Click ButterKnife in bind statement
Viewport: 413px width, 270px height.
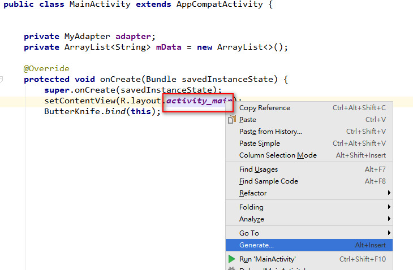pyautogui.click(x=72, y=111)
